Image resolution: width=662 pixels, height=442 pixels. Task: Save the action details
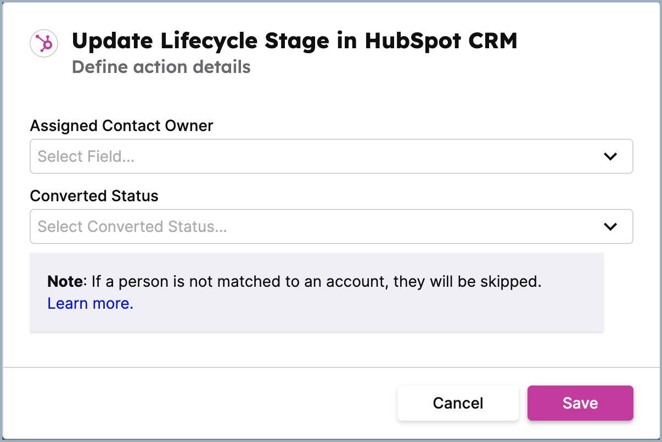tap(580, 403)
